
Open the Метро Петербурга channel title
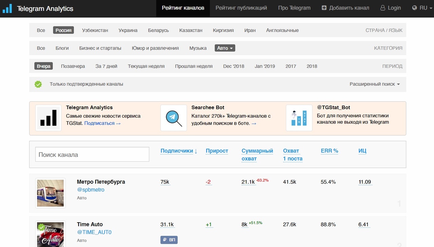(101, 182)
